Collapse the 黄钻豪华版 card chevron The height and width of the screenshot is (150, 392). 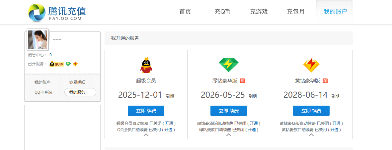point(311,135)
